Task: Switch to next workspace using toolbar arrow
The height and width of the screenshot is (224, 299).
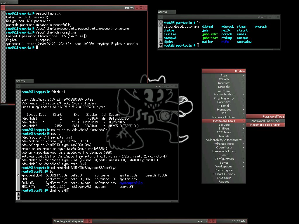Action: pyautogui.click(x=90, y=221)
